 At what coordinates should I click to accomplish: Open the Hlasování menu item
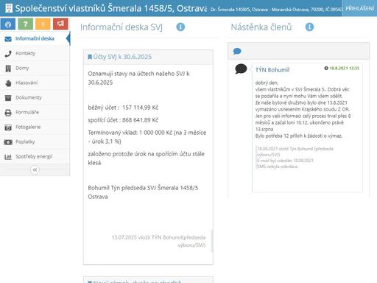[35, 83]
